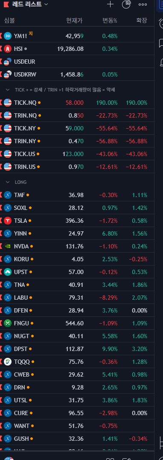Viewport: 163px width, 460px height.
Task: Click the Upstart logo beside UPST
Action: [8, 272]
